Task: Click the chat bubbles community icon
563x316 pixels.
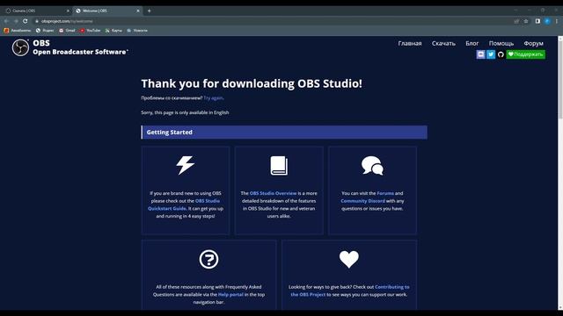Action: (372, 166)
